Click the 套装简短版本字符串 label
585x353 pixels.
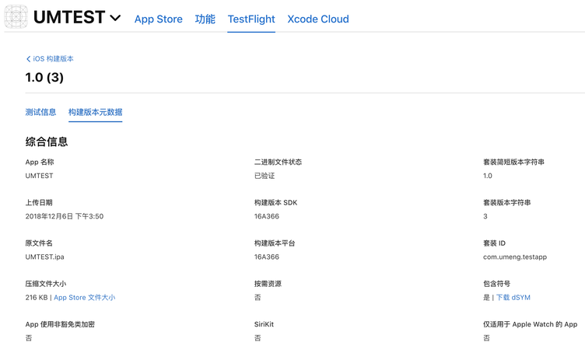coord(513,163)
